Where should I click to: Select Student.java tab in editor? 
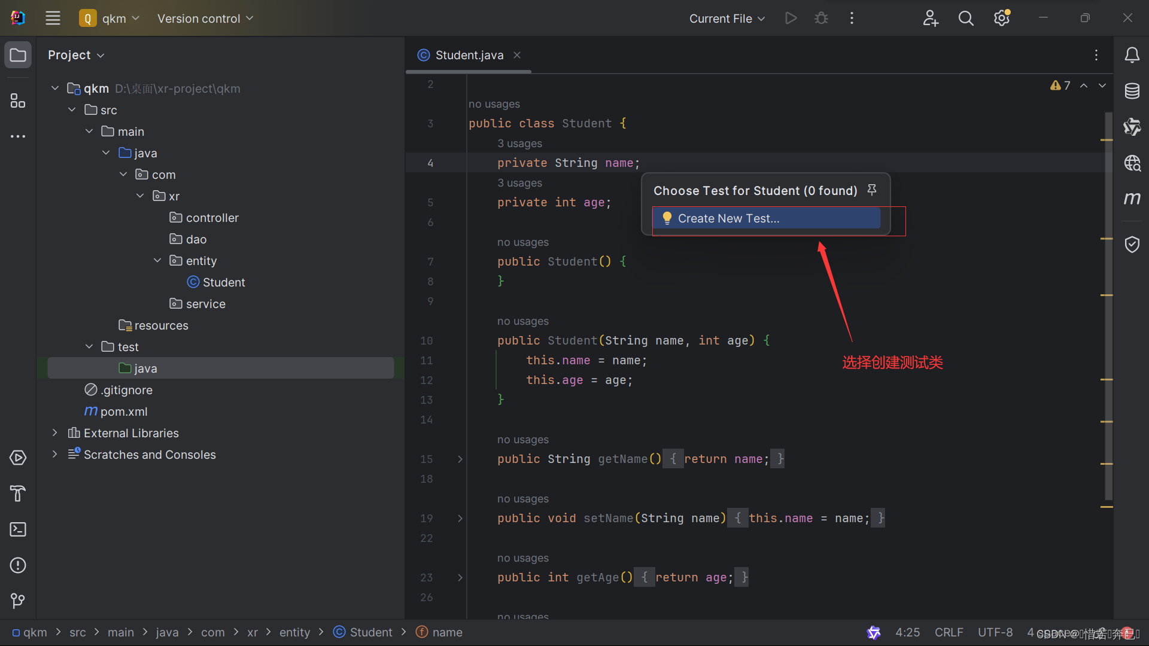(466, 54)
